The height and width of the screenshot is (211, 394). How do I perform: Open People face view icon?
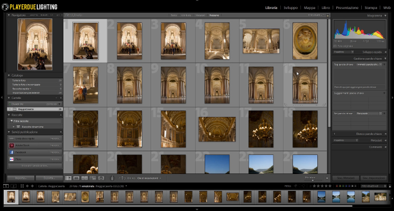101,178
